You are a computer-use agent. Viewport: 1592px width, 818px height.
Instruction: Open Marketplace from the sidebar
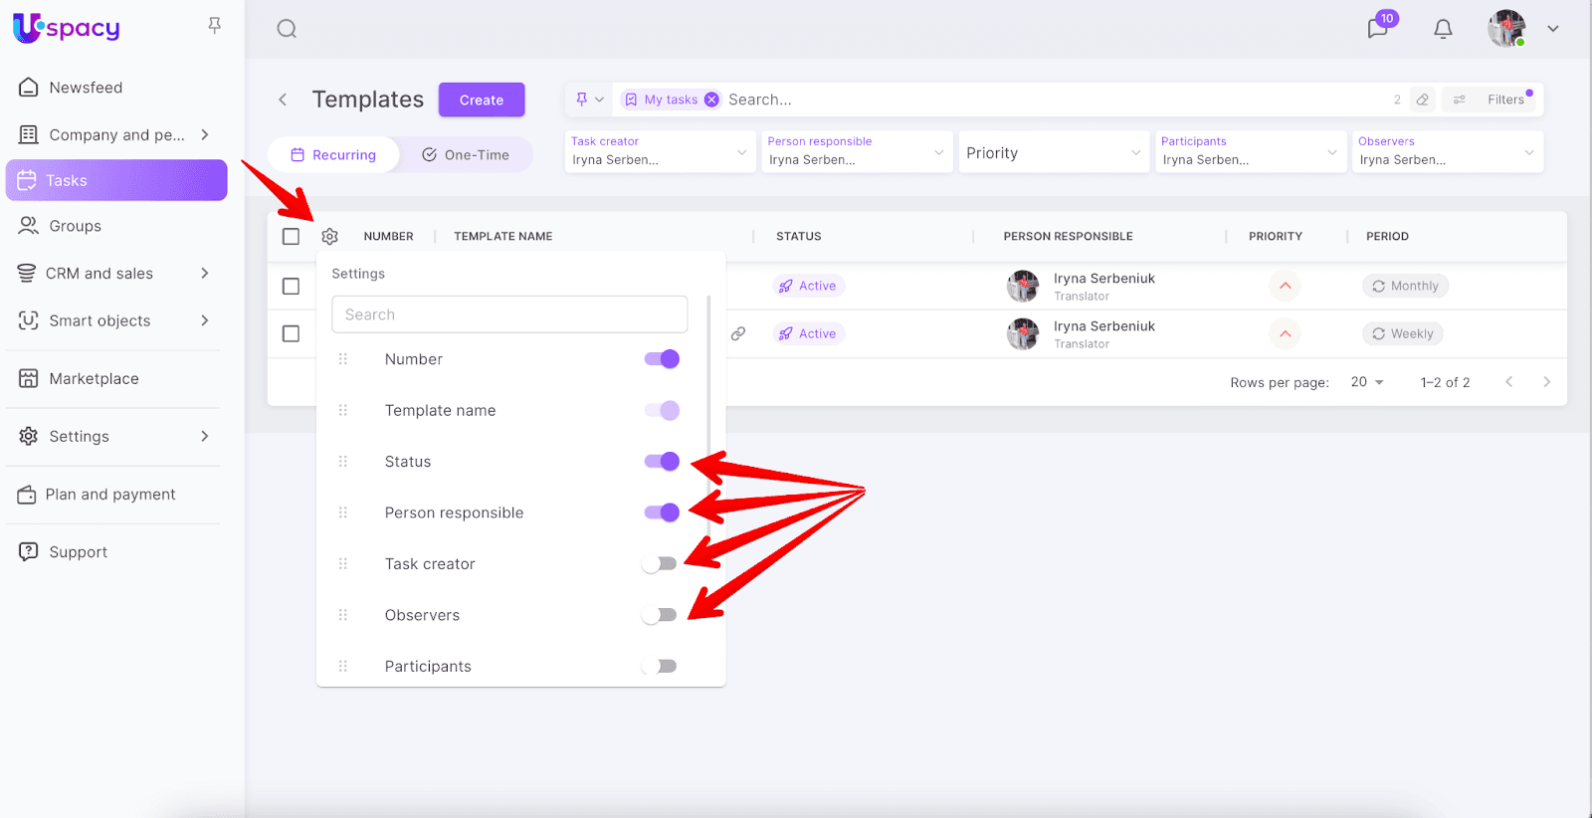pos(94,379)
